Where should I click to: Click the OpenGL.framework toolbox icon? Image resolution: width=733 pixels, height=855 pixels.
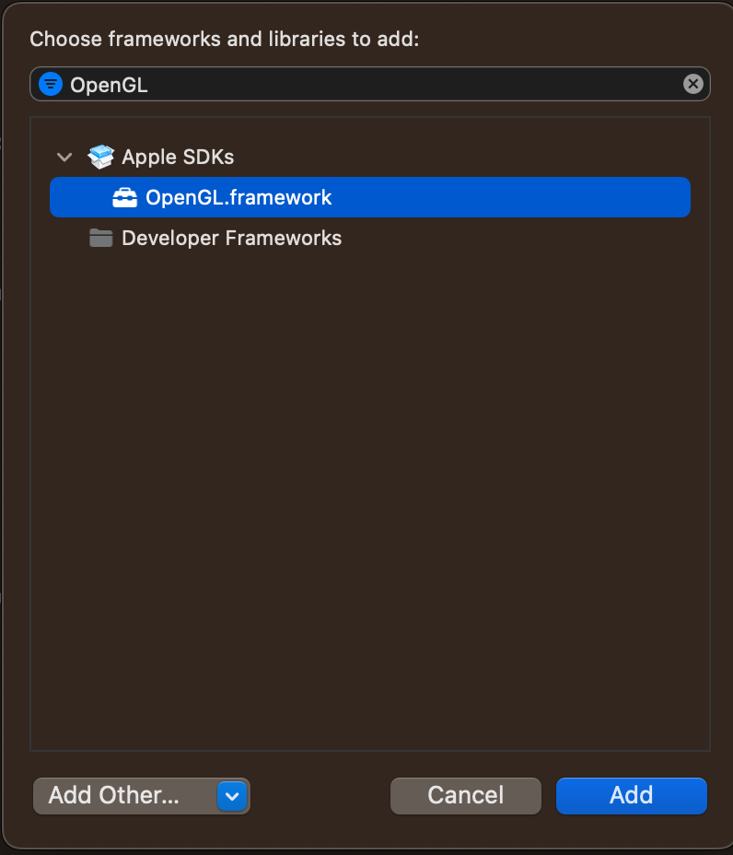click(125, 198)
